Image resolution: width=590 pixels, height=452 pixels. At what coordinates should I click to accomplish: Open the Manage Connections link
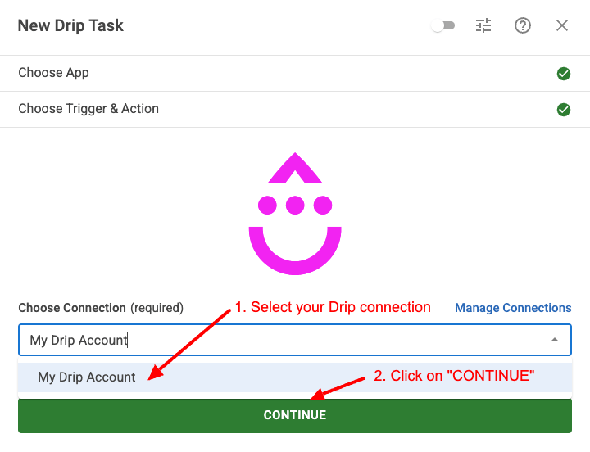(x=513, y=308)
